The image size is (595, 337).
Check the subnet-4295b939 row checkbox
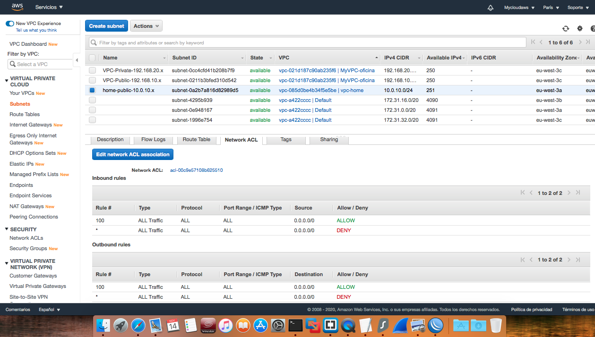pos(92,100)
